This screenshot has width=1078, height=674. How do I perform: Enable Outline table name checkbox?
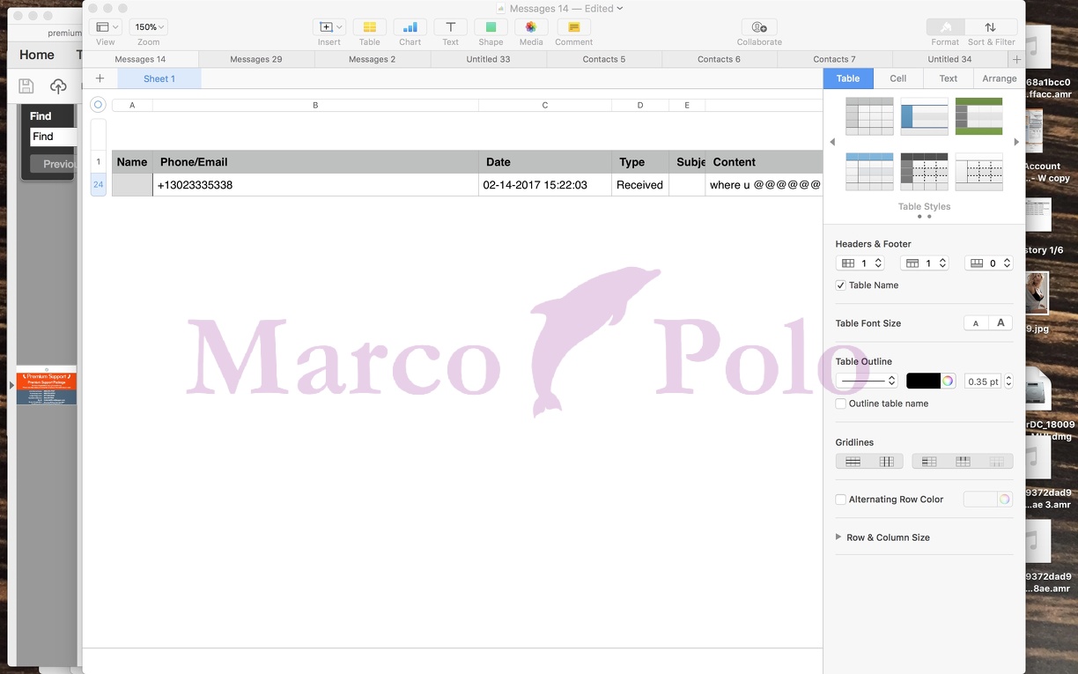click(840, 404)
